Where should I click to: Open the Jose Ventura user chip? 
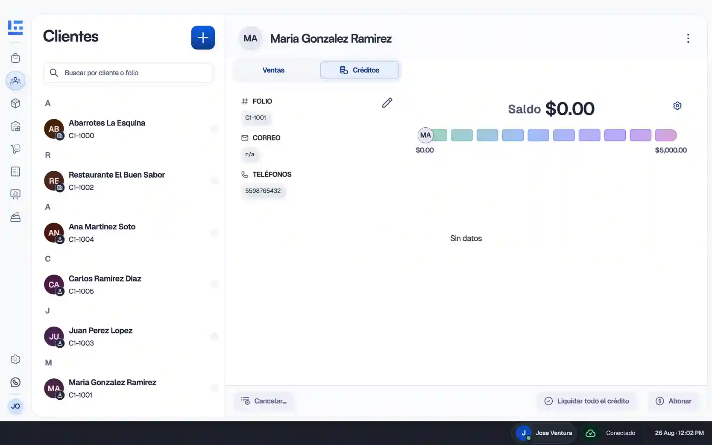point(544,433)
